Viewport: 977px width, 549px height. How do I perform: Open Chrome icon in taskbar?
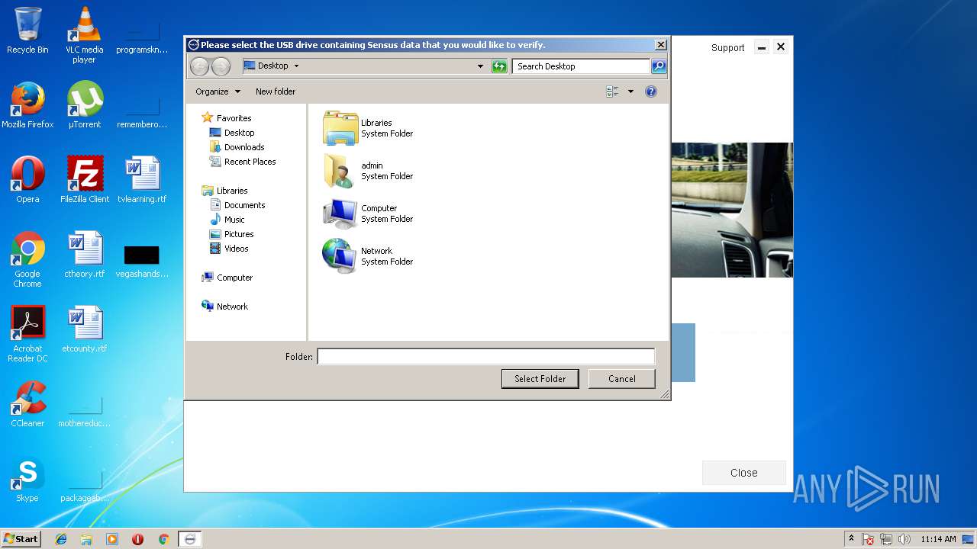163,539
